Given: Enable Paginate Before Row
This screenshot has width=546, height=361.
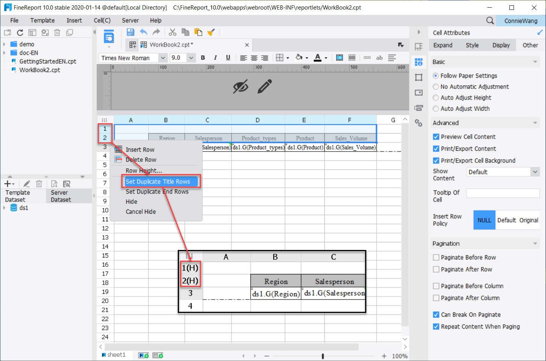Looking at the screenshot, I should click(436, 258).
